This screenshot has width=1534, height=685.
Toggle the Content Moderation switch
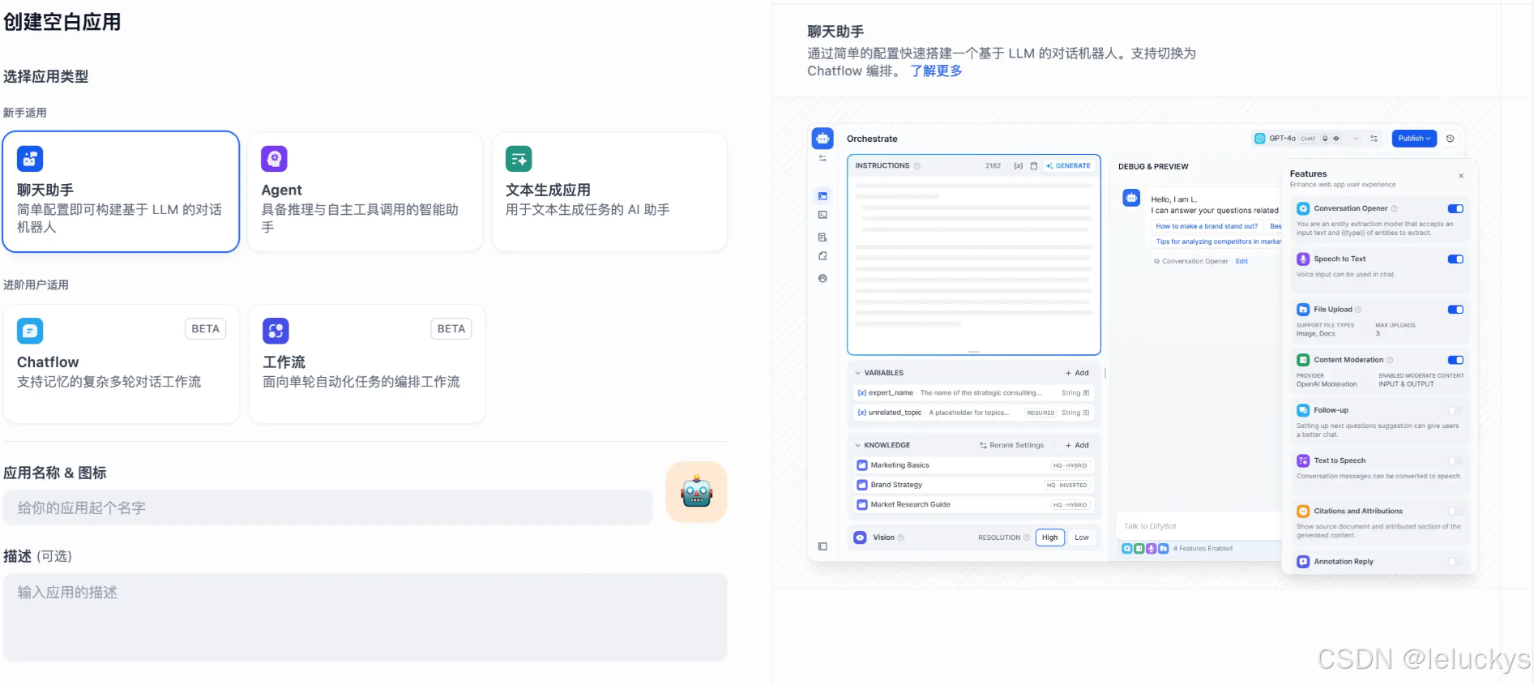click(x=1455, y=360)
